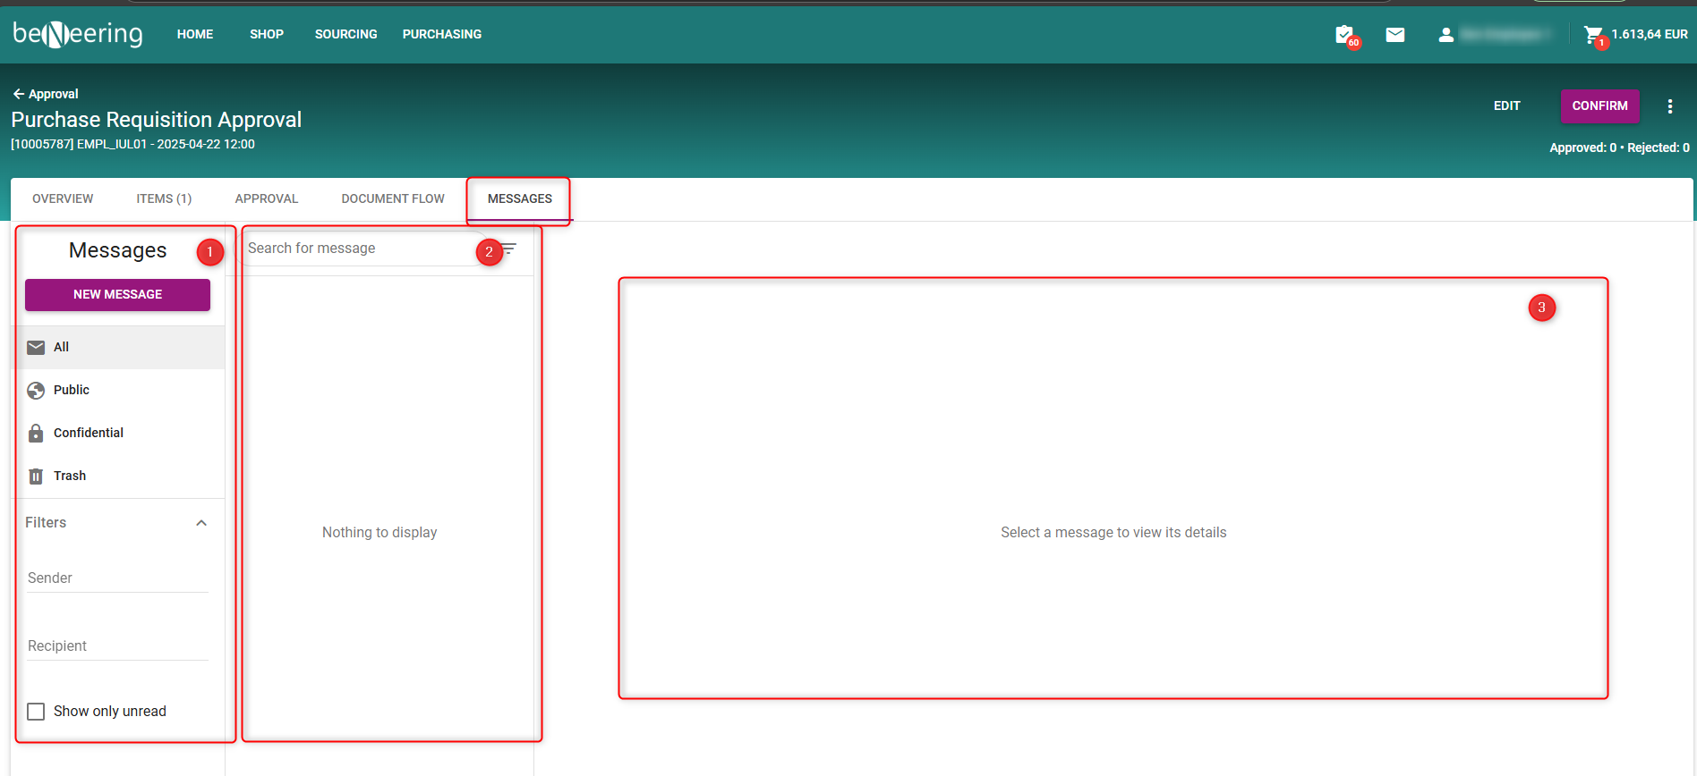Select the Trash folder icon
The image size is (1697, 776).
click(x=36, y=476)
